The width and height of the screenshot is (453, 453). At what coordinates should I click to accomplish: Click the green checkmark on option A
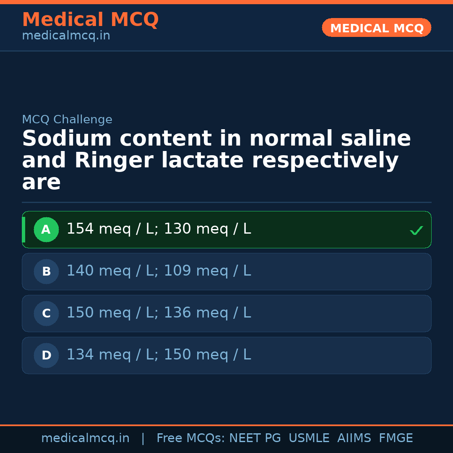coord(416,230)
